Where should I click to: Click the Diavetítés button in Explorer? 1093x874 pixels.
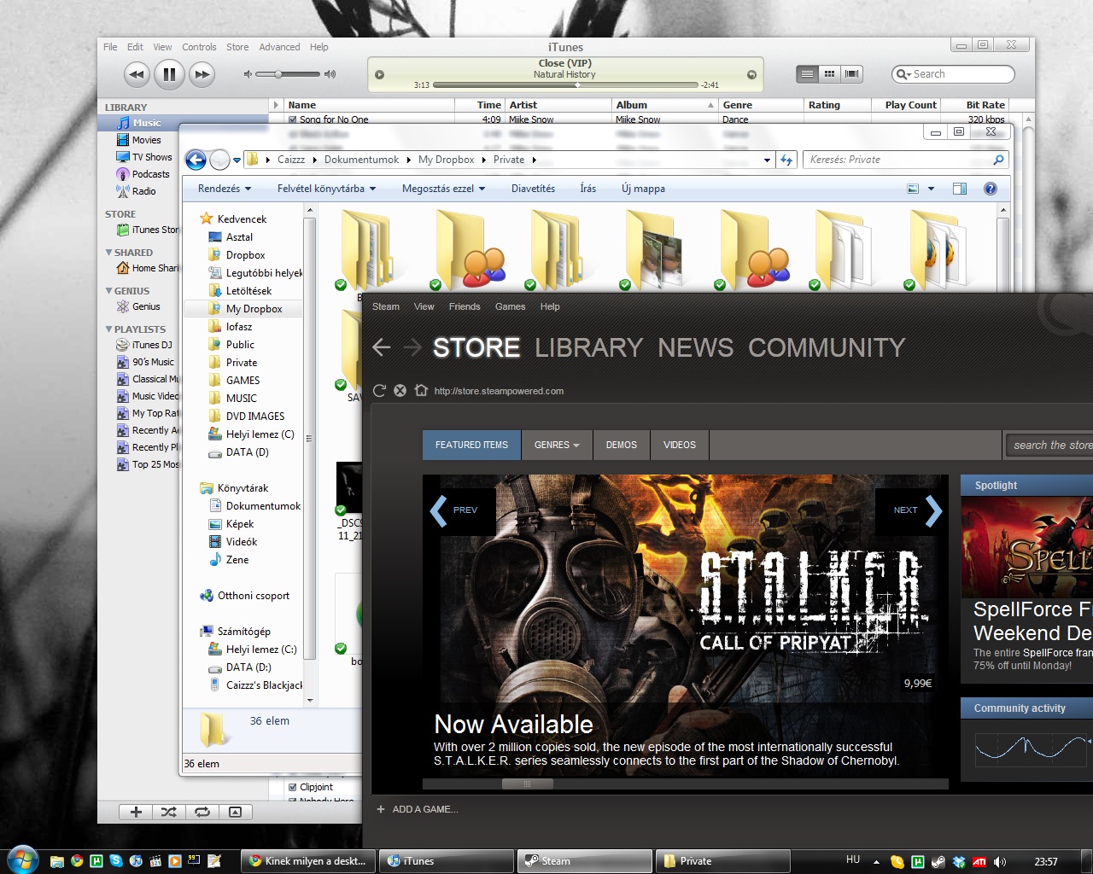pos(533,189)
